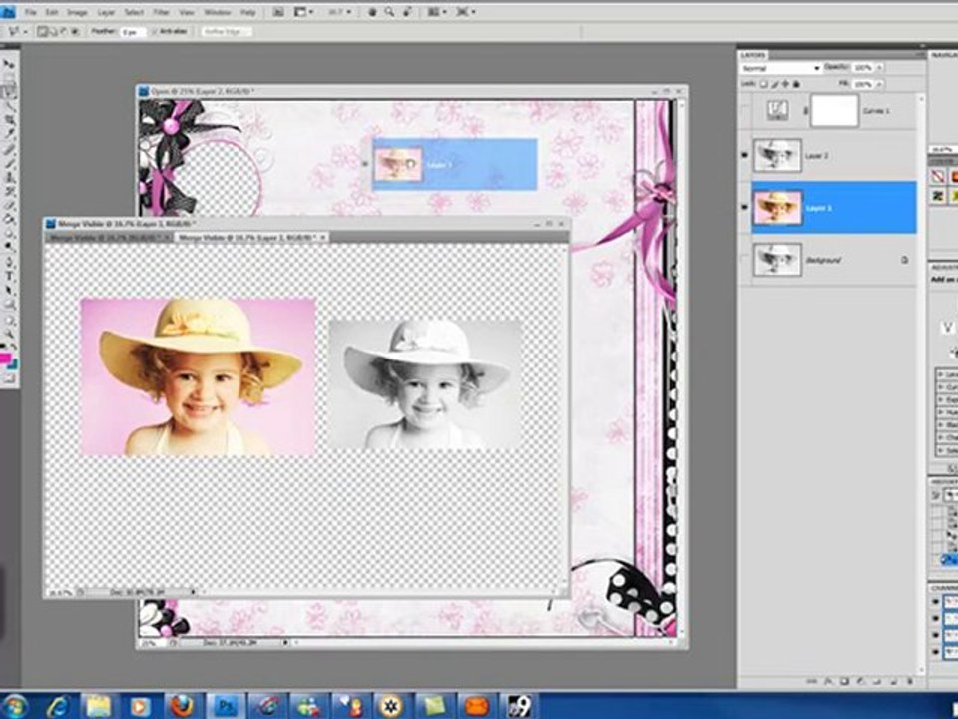
Task: Open the Opacity slider arrow
Action: pos(879,67)
